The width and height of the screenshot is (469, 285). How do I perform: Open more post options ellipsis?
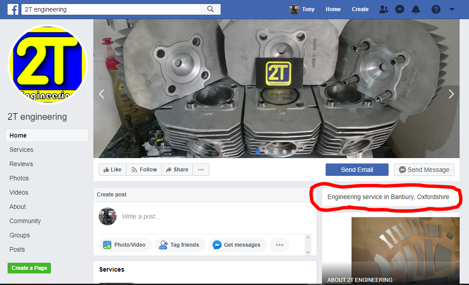(279, 245)
